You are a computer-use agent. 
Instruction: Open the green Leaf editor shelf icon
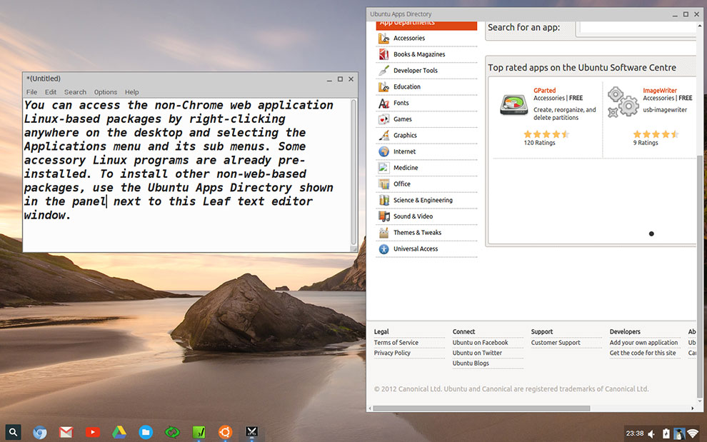coord(199,433)
